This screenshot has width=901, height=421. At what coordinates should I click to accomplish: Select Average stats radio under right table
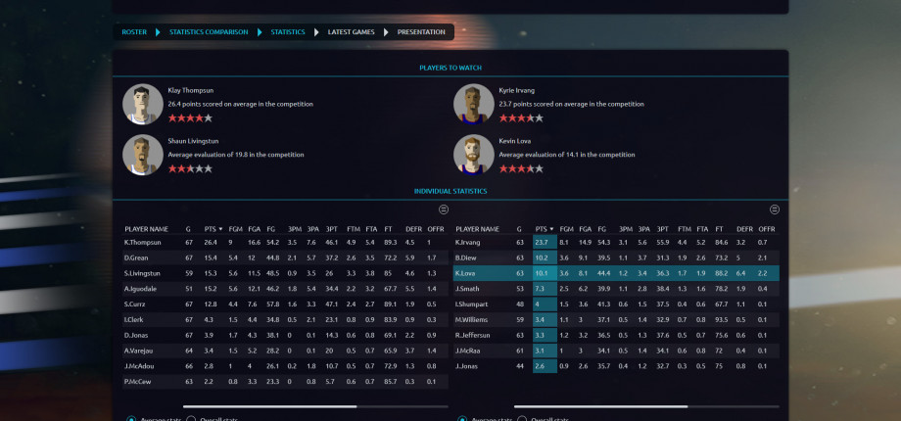pyautogui.click(x=462, y=419)
